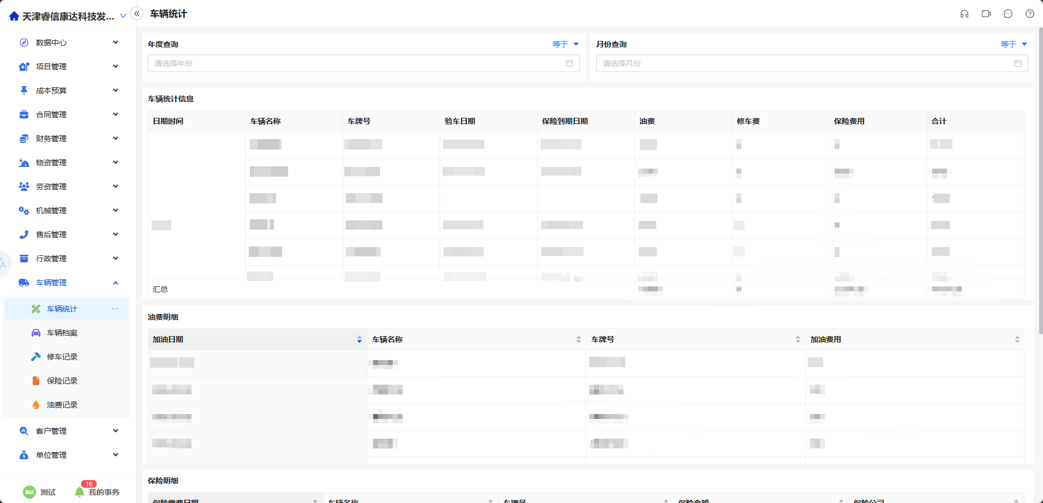Viewport: 1043px width, 503px height.
Task: Open the 等于 dropdown for 月份查询
Action: pos(1014,44)
